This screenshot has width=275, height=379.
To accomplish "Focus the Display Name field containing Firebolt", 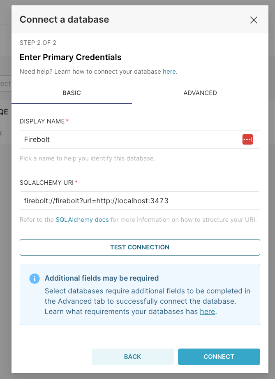I will 140,140.
